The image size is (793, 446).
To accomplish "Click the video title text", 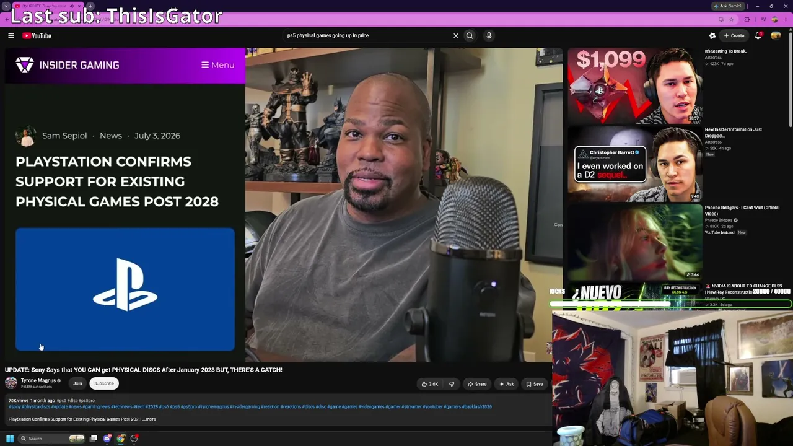I will pos(144,370).
